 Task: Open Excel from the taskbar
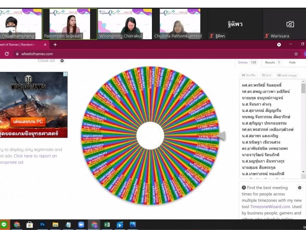point(107,225)
